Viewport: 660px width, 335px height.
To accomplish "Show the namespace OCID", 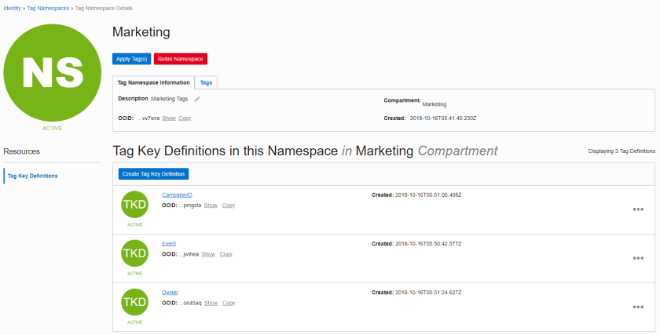I will (x=169, y=118).
